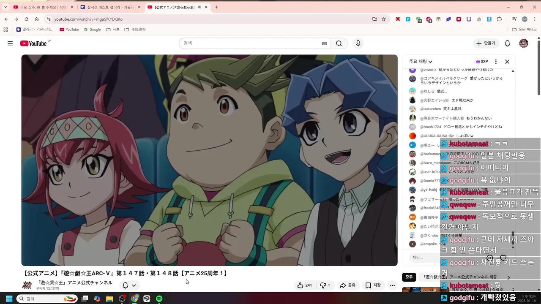Click the channel avatar below the video

[27, 285]
